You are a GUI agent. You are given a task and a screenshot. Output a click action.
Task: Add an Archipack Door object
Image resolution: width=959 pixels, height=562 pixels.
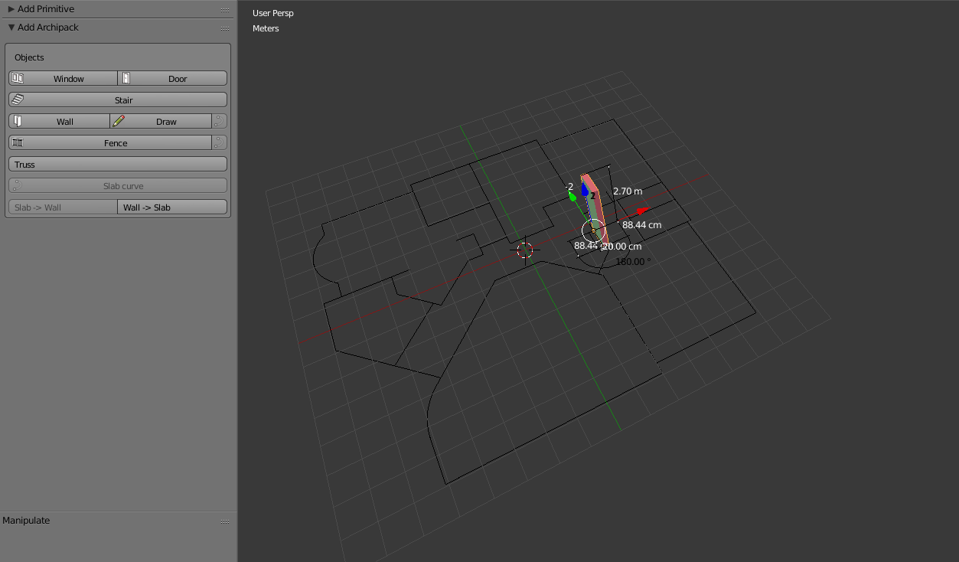(x=172, y=79)
